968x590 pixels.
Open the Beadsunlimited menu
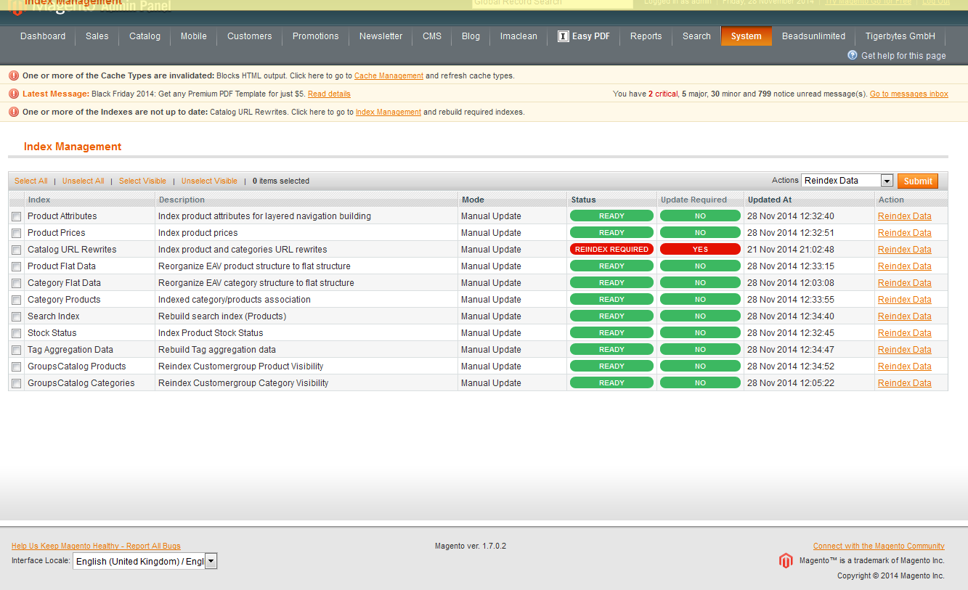click(813, 36)
